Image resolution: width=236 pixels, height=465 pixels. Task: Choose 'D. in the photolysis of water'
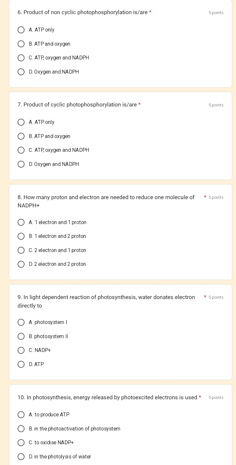[21, 457]
